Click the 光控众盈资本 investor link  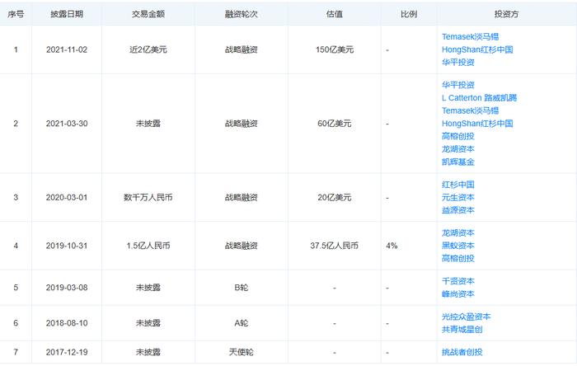pos(467,317)
